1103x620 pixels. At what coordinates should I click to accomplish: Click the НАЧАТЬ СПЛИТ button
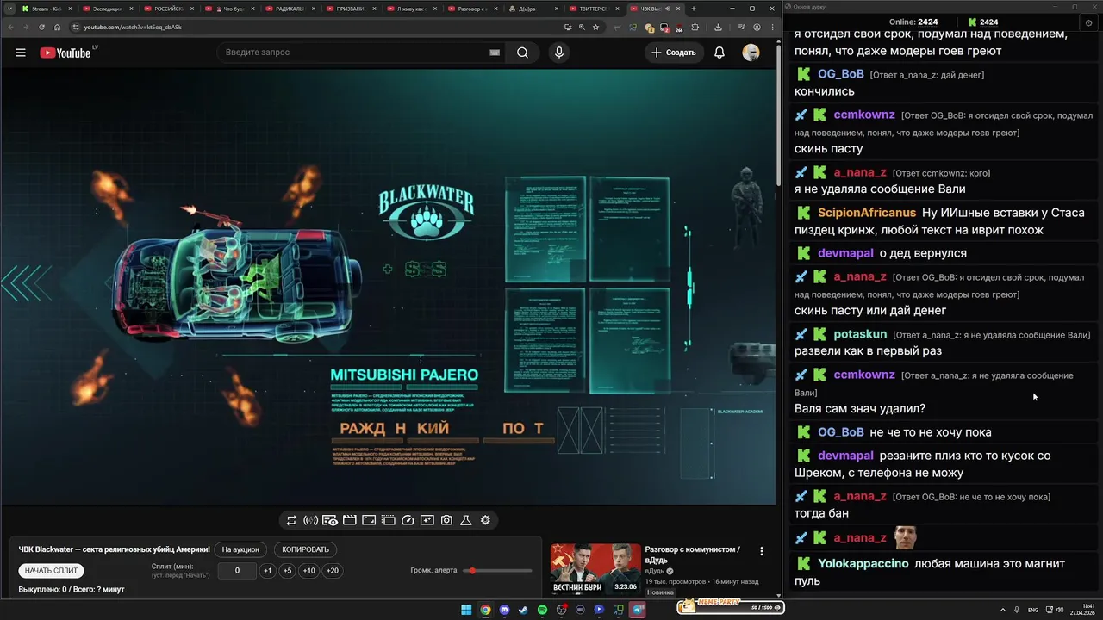tap(51, 570)
